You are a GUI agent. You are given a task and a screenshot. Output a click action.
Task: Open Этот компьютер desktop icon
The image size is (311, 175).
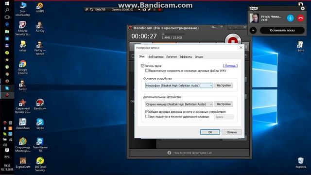pyautogui.click(x=23, y=9)
